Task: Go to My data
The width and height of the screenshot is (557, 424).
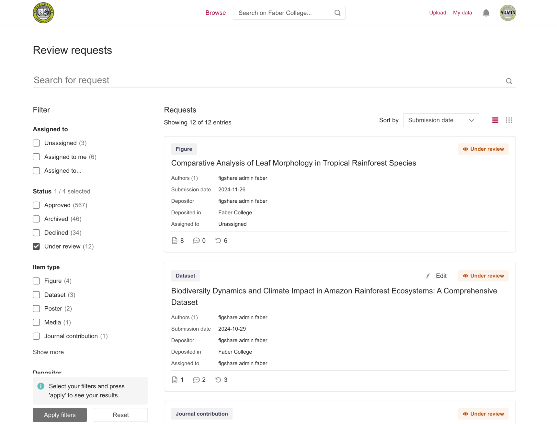Action: coord(462,13)
